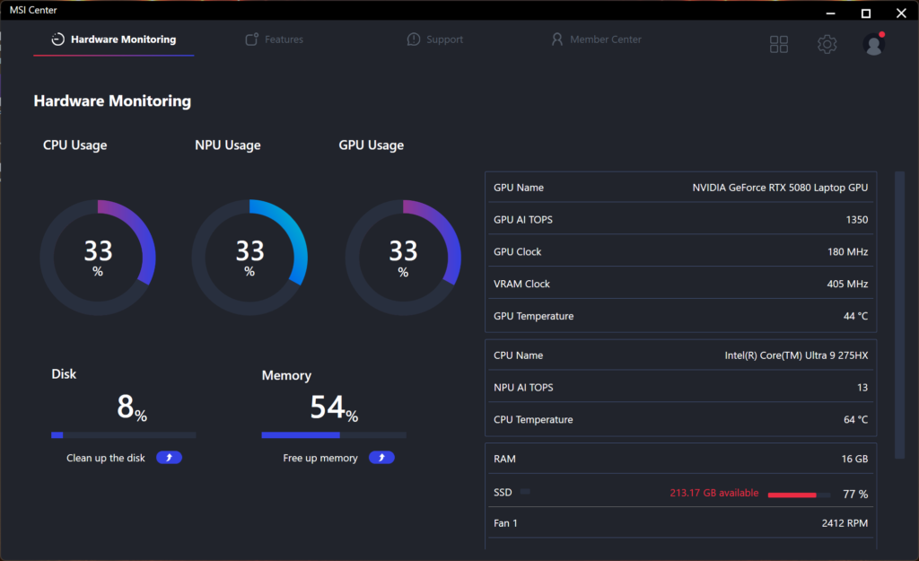
Task: Open the user profile avatar
Action: click(874, 44)
